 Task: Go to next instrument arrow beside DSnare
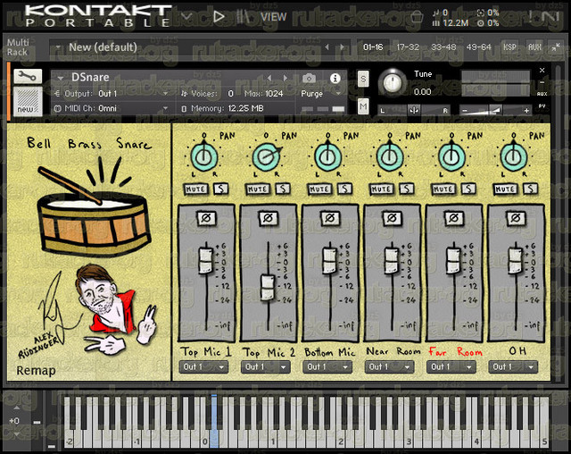tap(285, 78)
